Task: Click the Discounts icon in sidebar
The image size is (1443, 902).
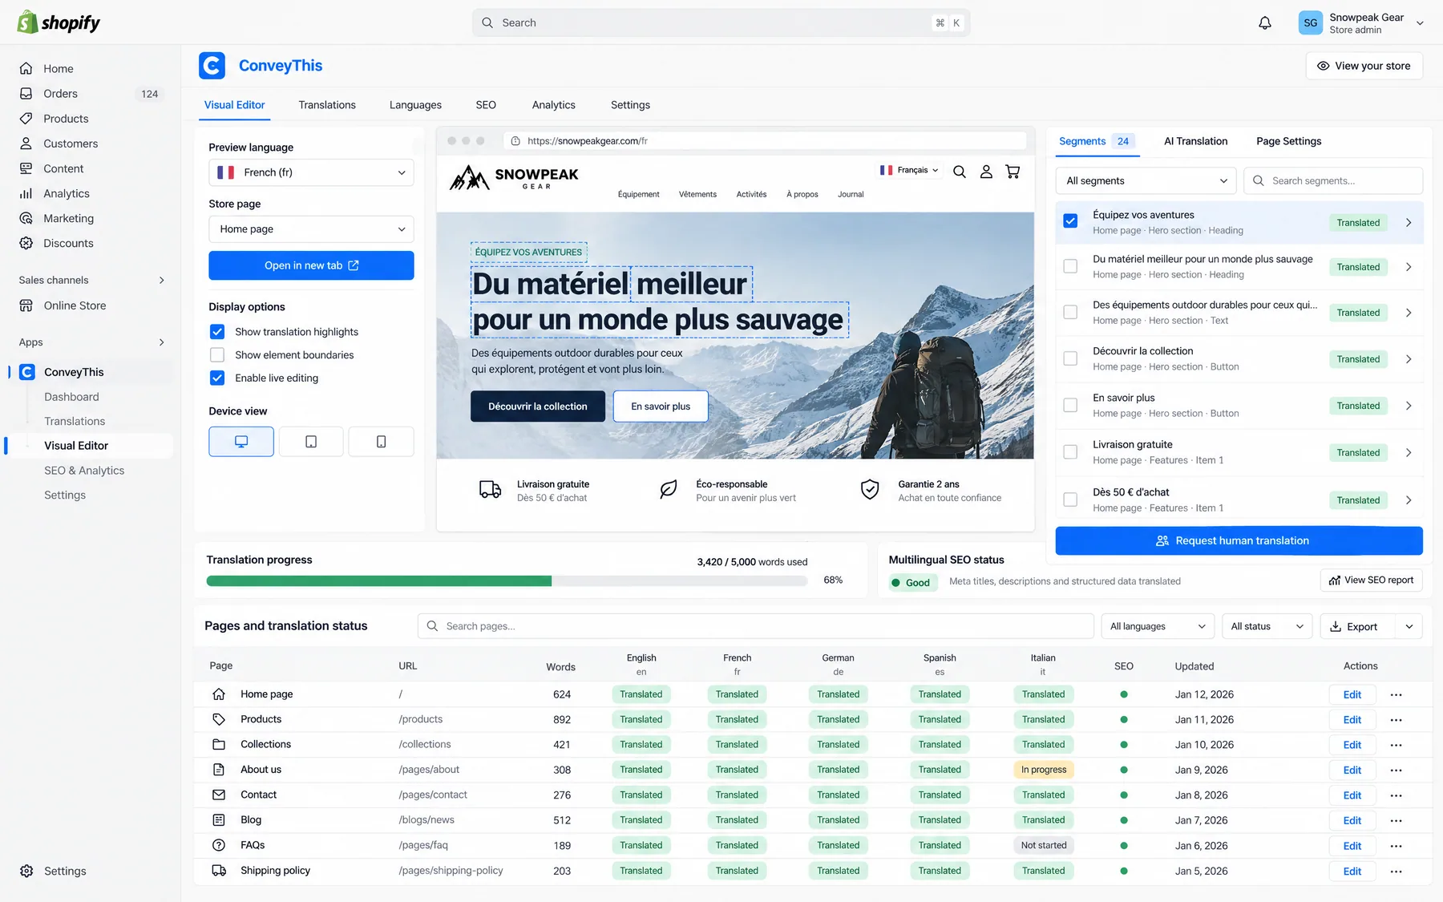Action: click(x=26, y=243)
